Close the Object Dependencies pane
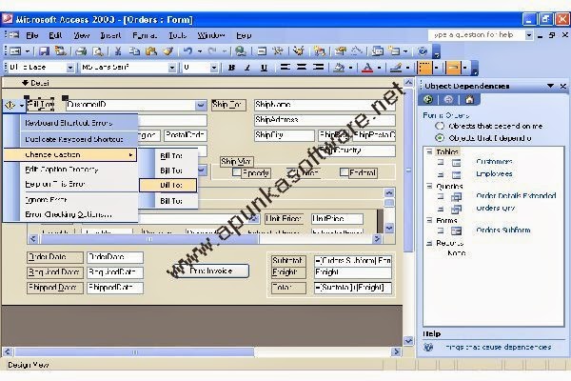The image size is (571, 381). coord(563,86)
